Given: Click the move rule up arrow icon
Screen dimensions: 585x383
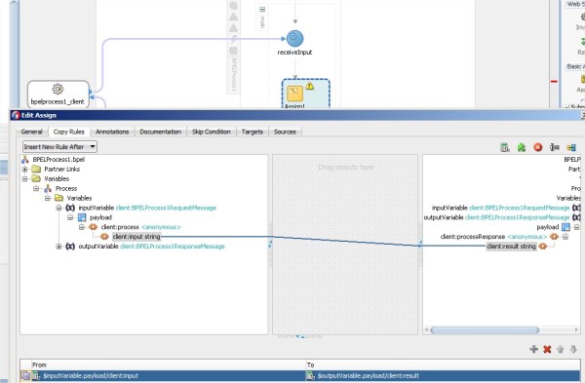Looking at the screenshot, I should point(560,349).
